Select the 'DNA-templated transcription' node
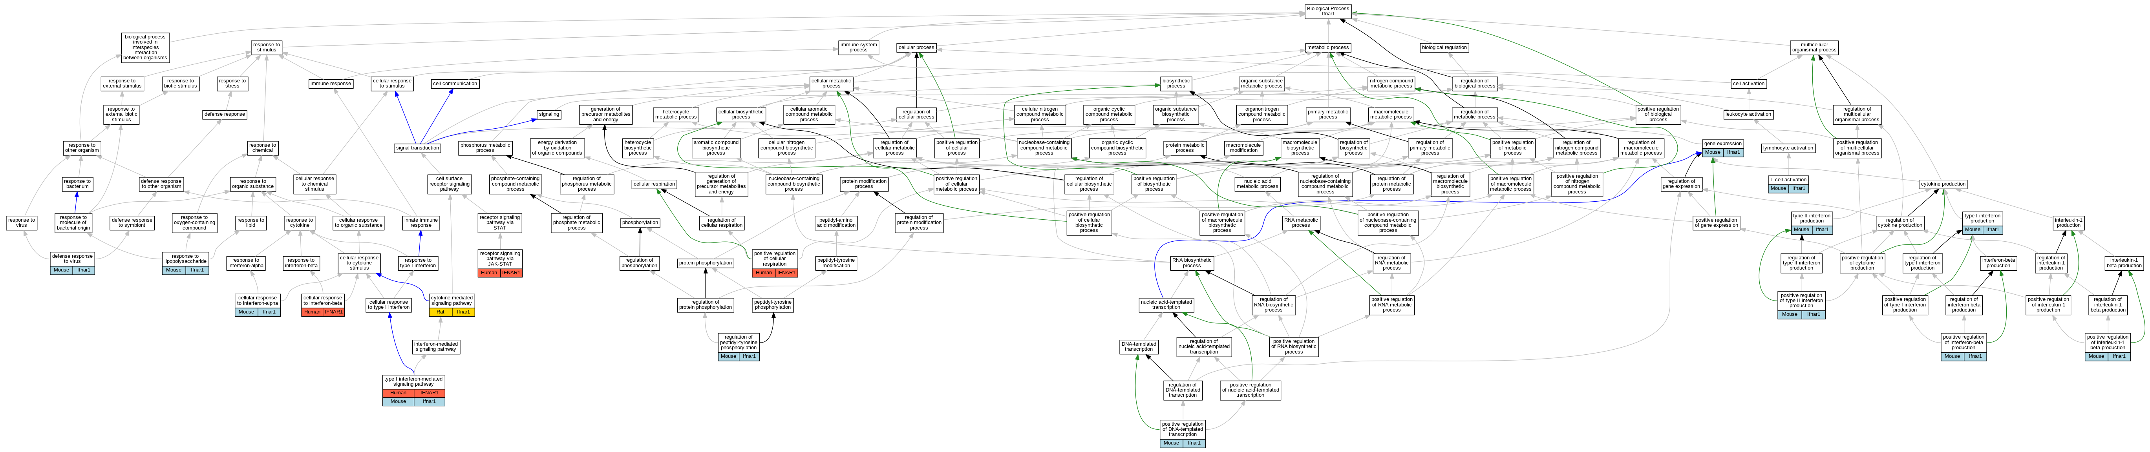Viewport: 2150px width, 452px height. 1139,346
